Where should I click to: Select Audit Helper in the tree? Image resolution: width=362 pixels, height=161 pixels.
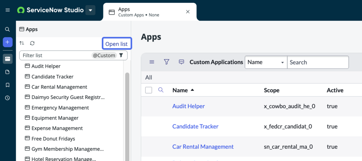[46, 66]
